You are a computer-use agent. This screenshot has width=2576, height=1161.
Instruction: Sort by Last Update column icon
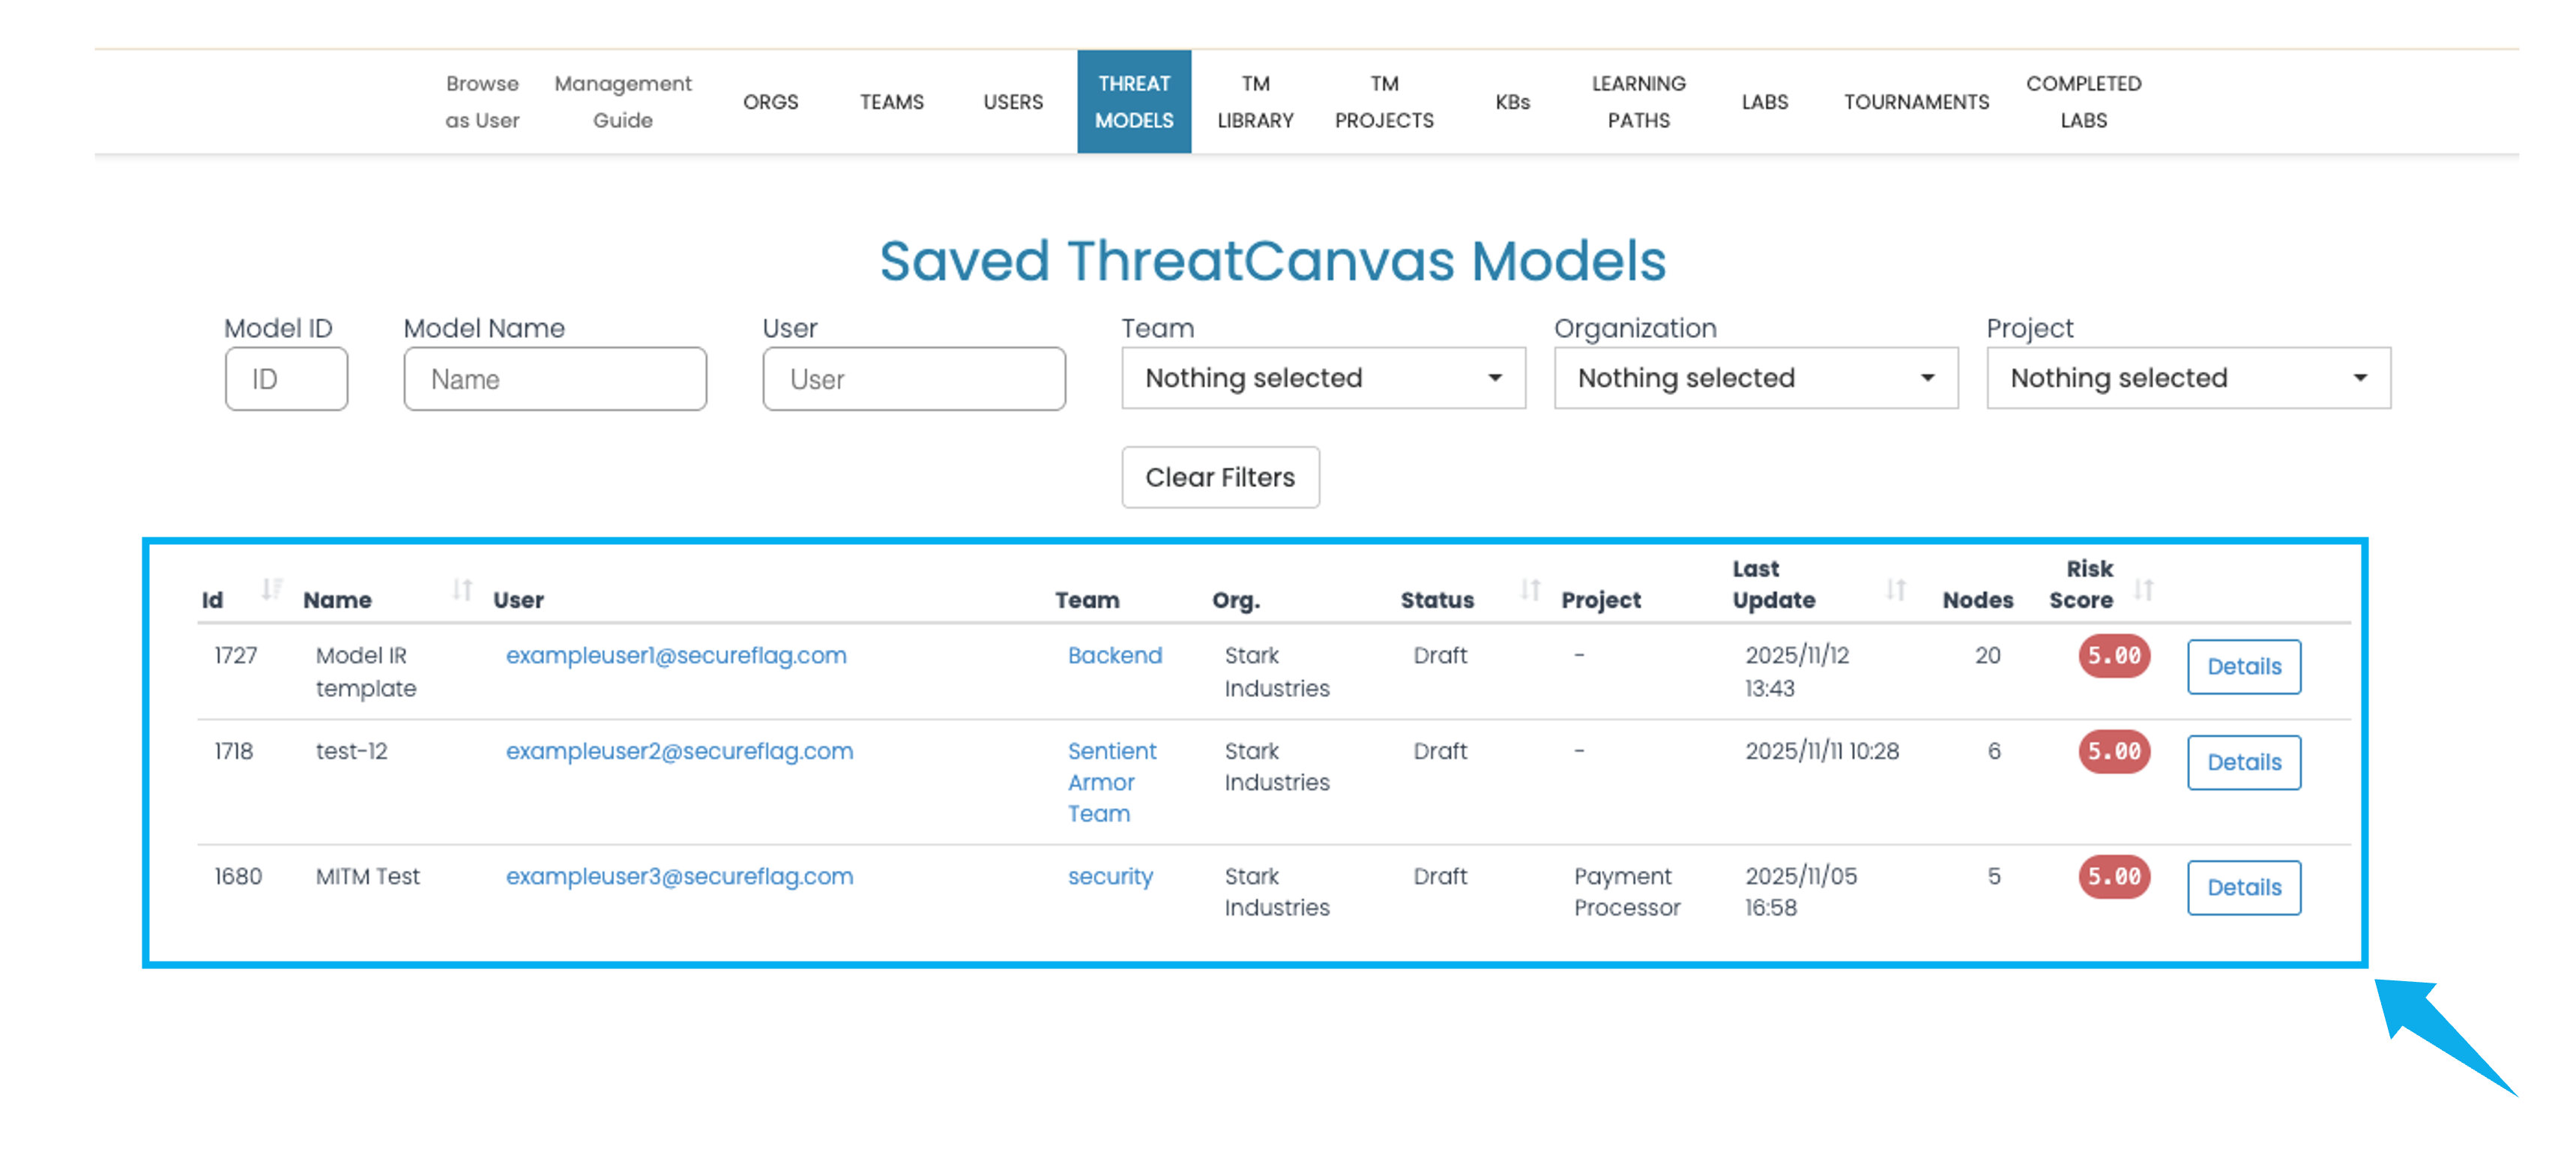[1895, 589]
